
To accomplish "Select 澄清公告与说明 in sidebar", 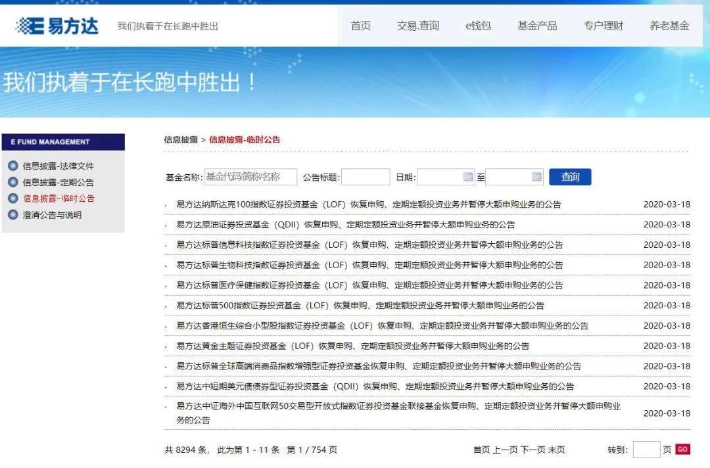I will click(52, 215).
